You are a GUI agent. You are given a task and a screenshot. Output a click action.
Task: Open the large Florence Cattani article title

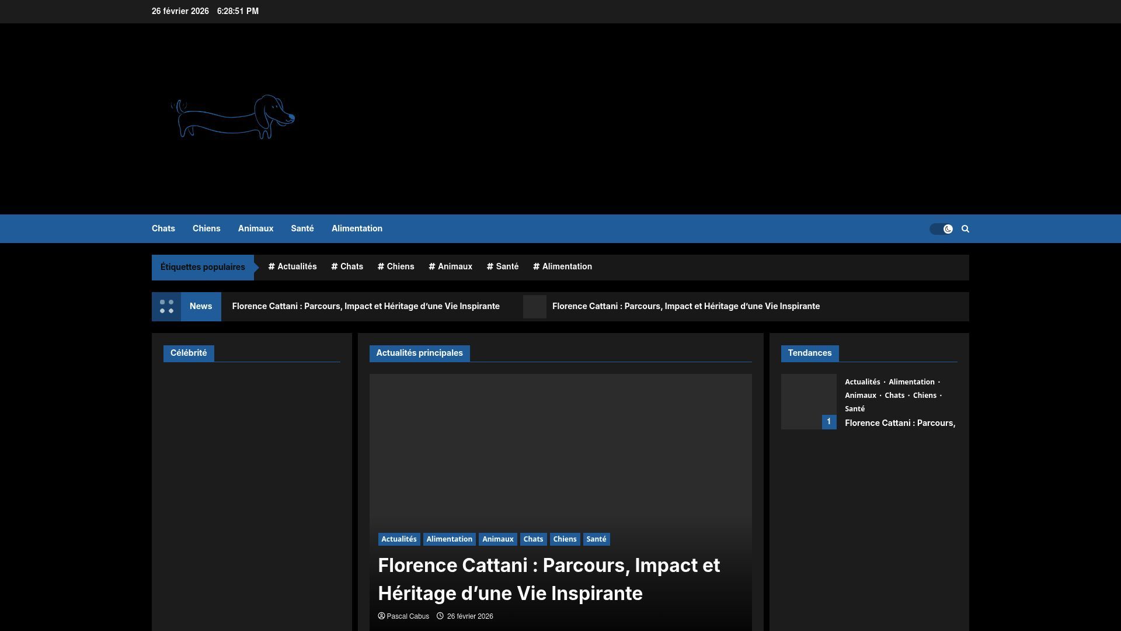(549, 579)
